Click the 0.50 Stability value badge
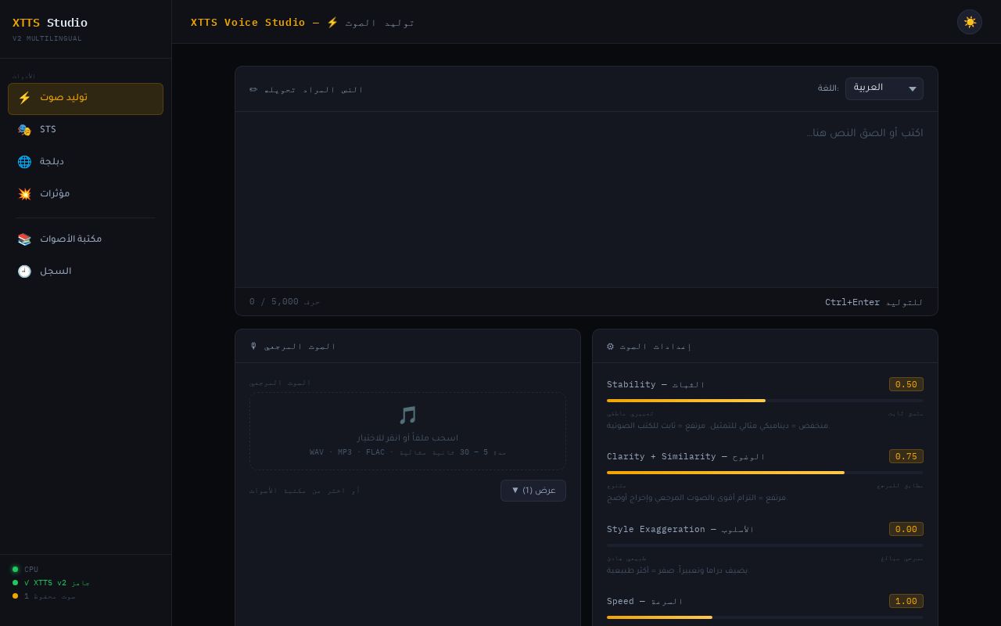This screenshot has width=1001, height=626. [906, 385]
